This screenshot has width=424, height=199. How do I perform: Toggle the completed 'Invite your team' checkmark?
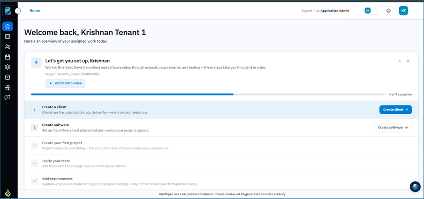click(35, 163)
